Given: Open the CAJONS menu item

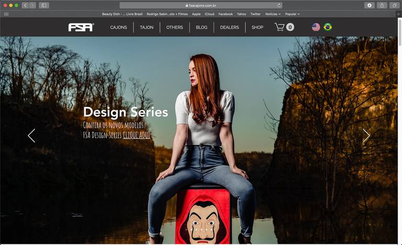Looking at the screenshot, I should 118,27.
